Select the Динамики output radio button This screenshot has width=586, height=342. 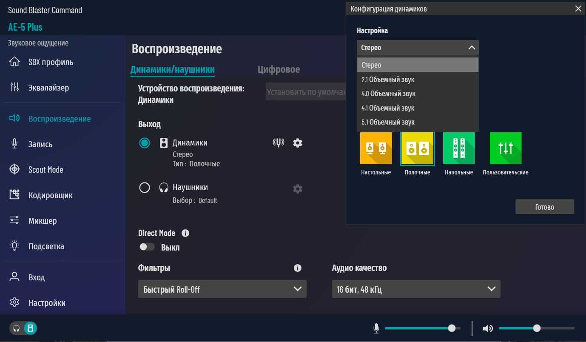coord(145,143)
